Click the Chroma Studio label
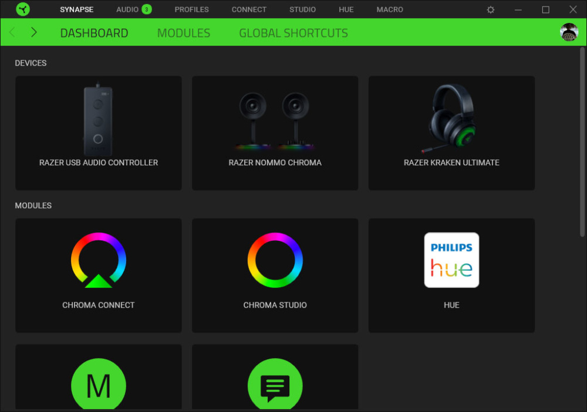The image size is (587, 412). tap(275, 305)
